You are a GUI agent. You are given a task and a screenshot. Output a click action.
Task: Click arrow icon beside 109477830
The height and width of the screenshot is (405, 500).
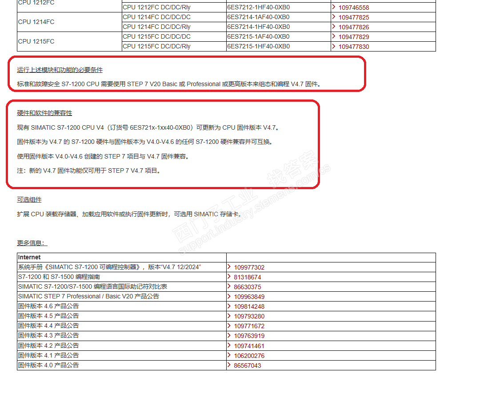(333, 46)
